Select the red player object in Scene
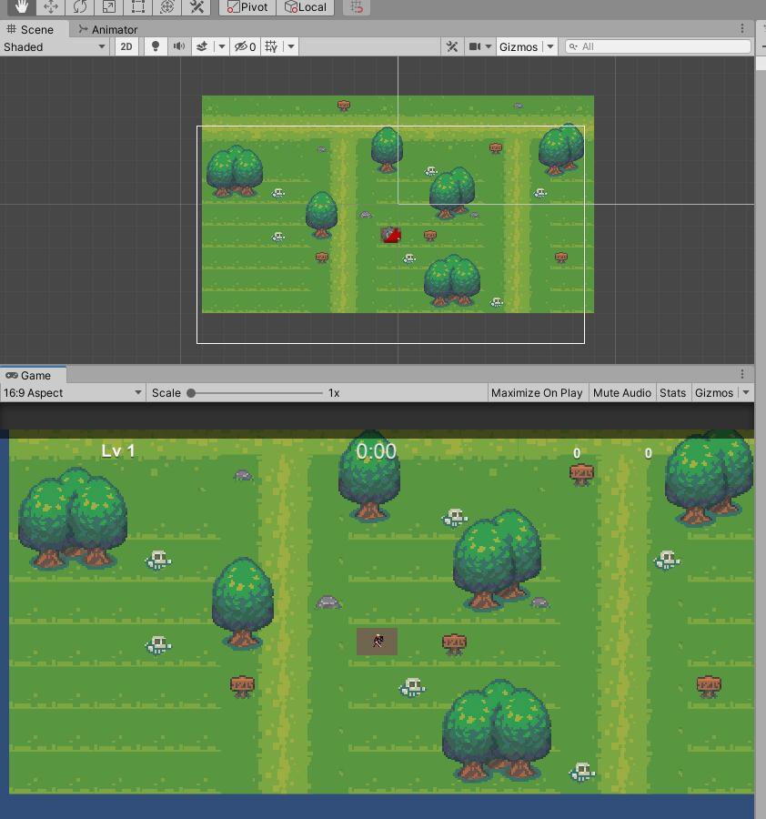Viewport: 766px width, 819px height. point(390,235)
